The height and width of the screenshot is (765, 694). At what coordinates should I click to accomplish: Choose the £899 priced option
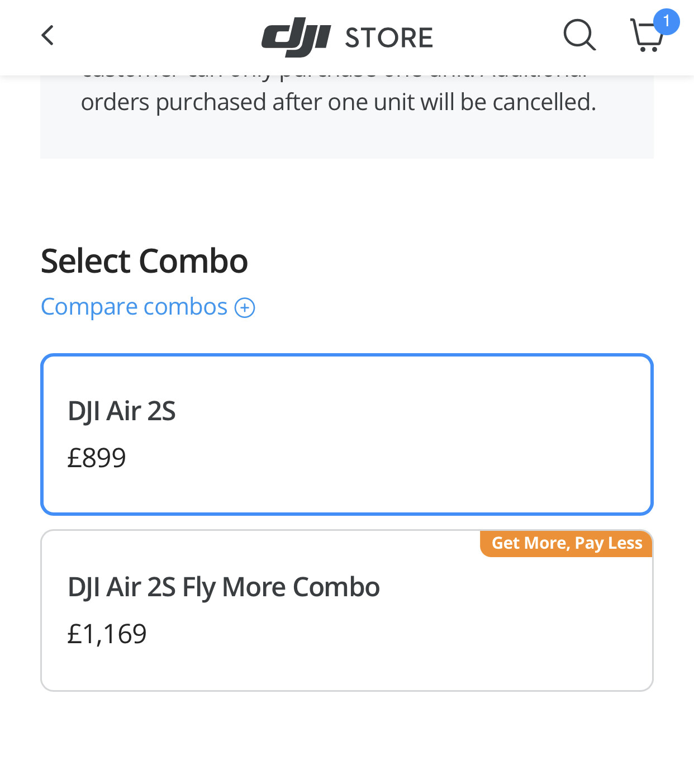pos(347,434)
